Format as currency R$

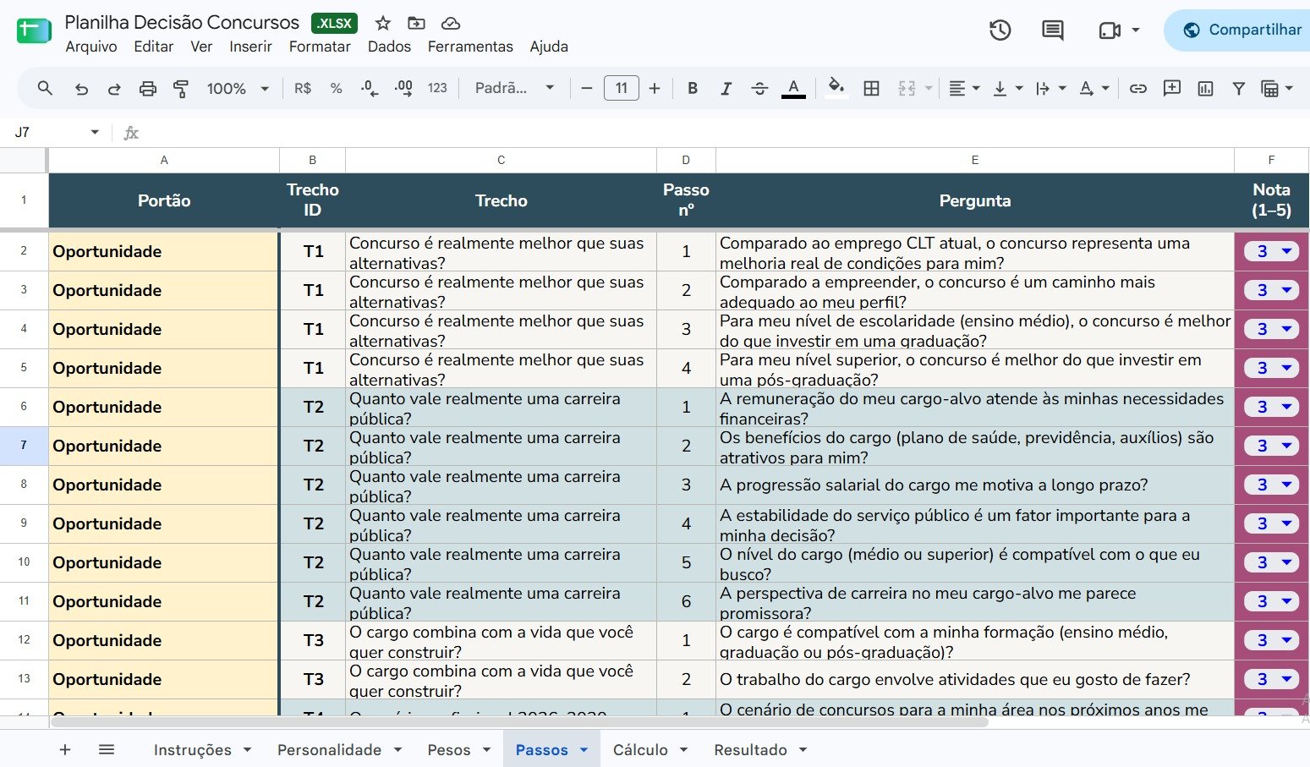tap(303, 88)
